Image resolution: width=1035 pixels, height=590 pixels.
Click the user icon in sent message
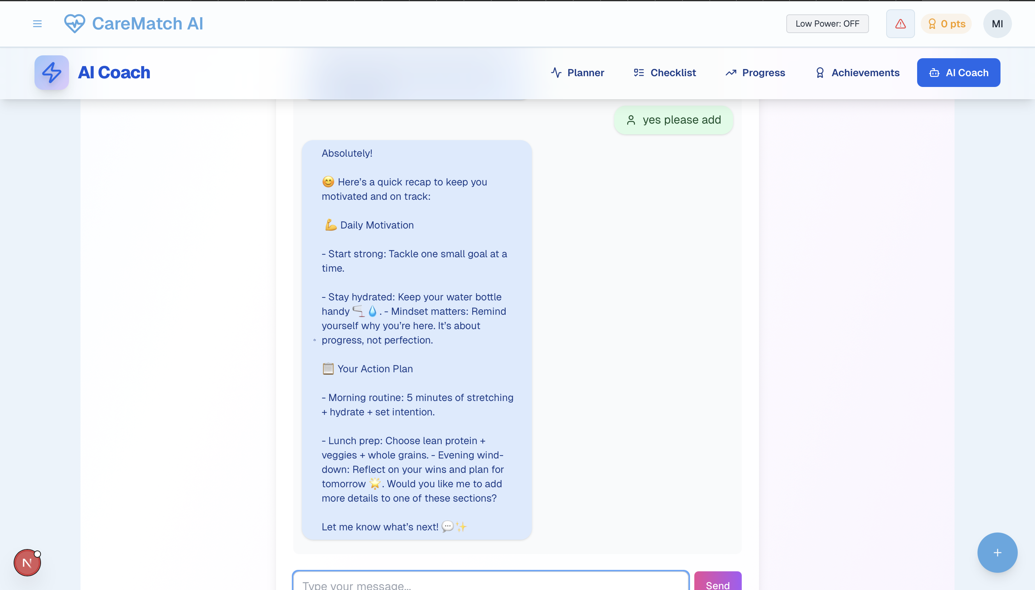click(x=631, y=120)
